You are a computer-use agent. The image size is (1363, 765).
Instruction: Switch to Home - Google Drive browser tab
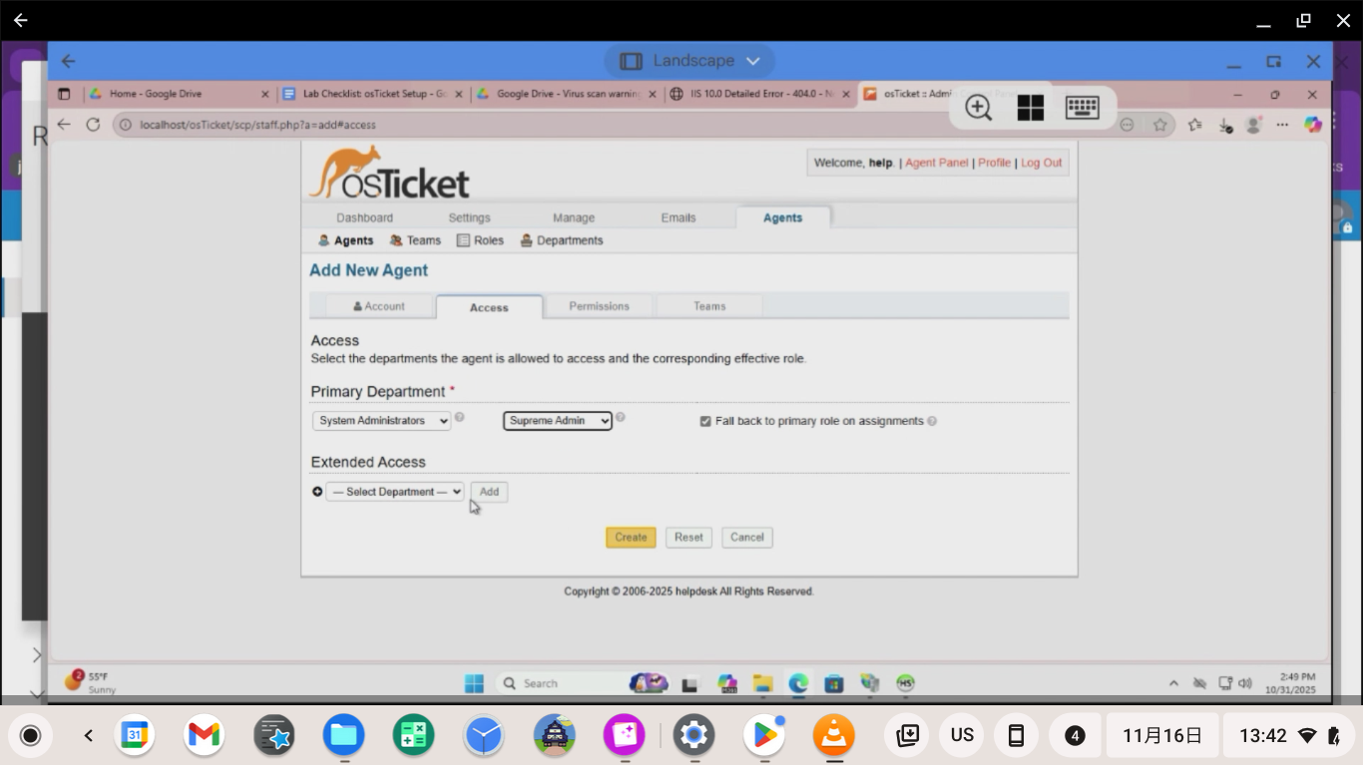[x=179, y=94]
